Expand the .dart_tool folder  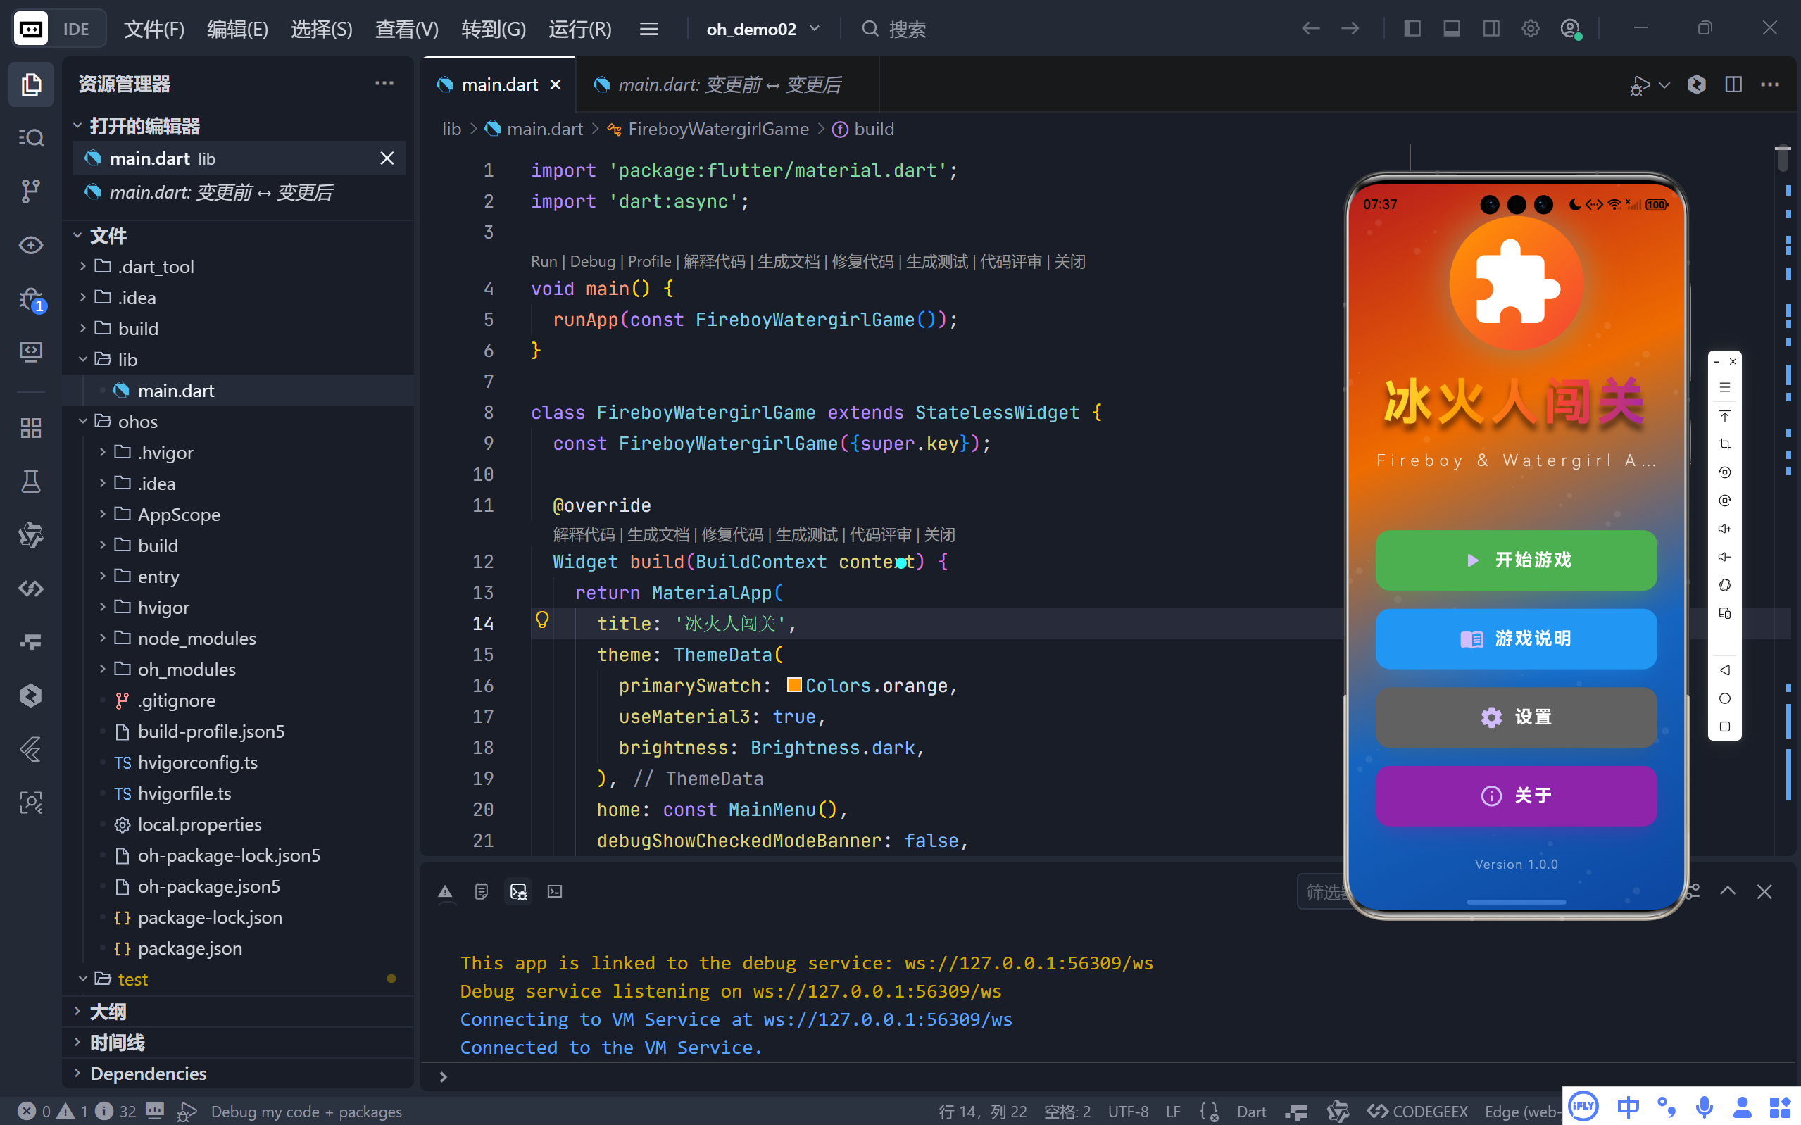156,266
